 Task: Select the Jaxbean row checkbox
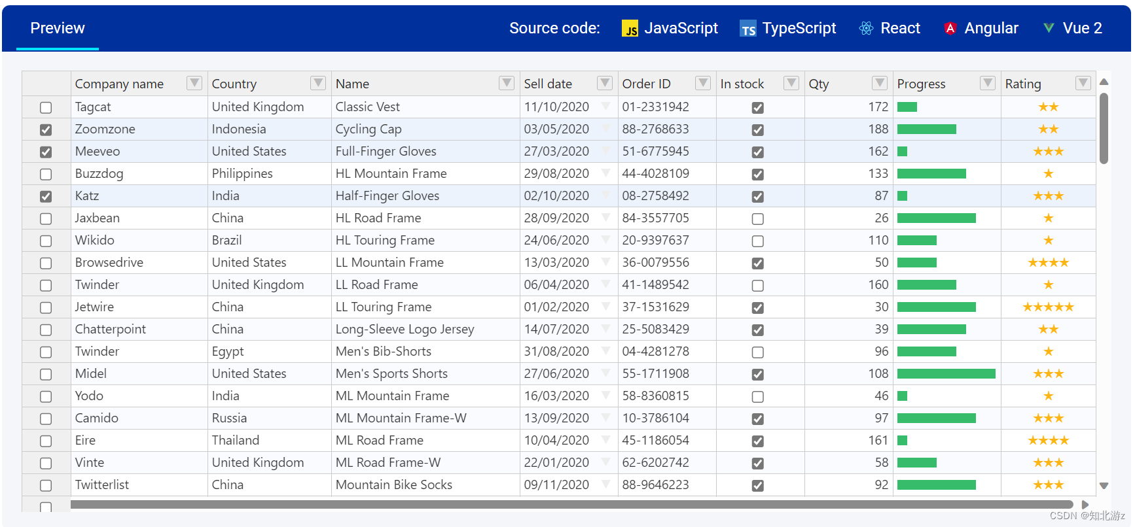46,218
